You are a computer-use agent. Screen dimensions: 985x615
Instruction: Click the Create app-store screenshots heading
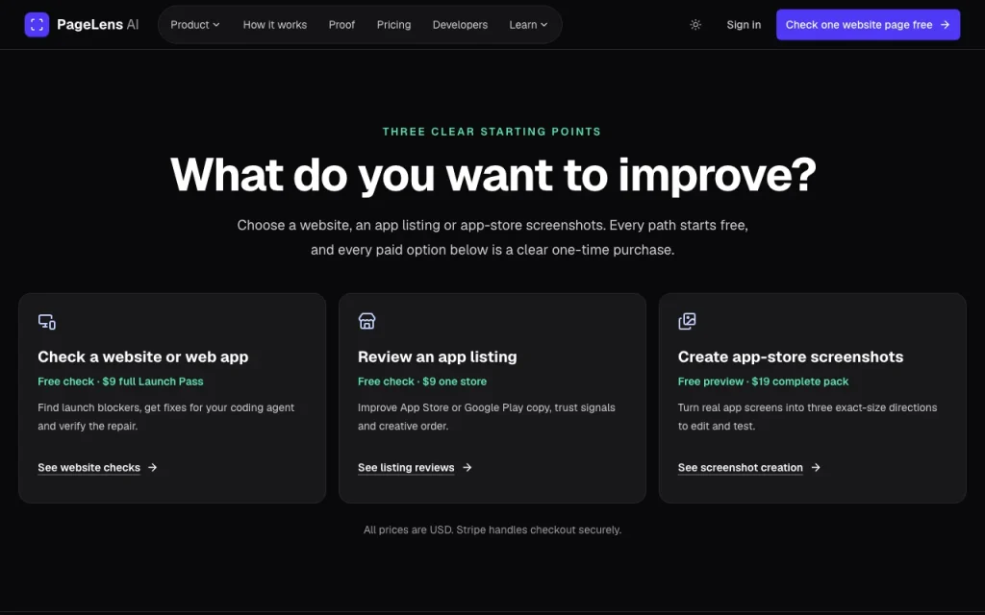[791, 357]
